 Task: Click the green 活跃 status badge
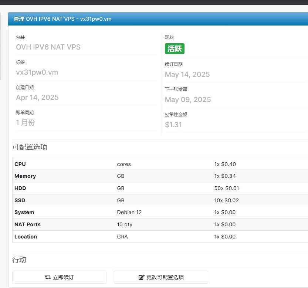[175, 48]
